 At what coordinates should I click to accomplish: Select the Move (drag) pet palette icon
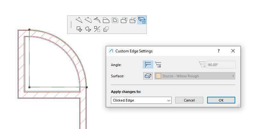pos(79,29)
